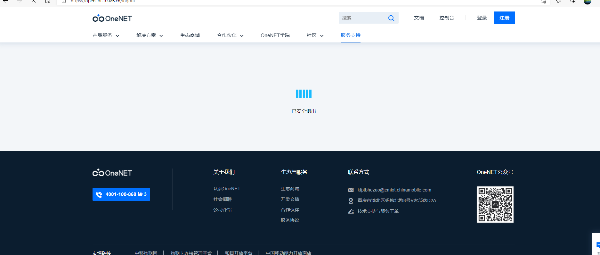The width and height of the screenshot is (600, 255).
Task: Open the 认识OneNET footer link
Action: (x=227, y=189)
